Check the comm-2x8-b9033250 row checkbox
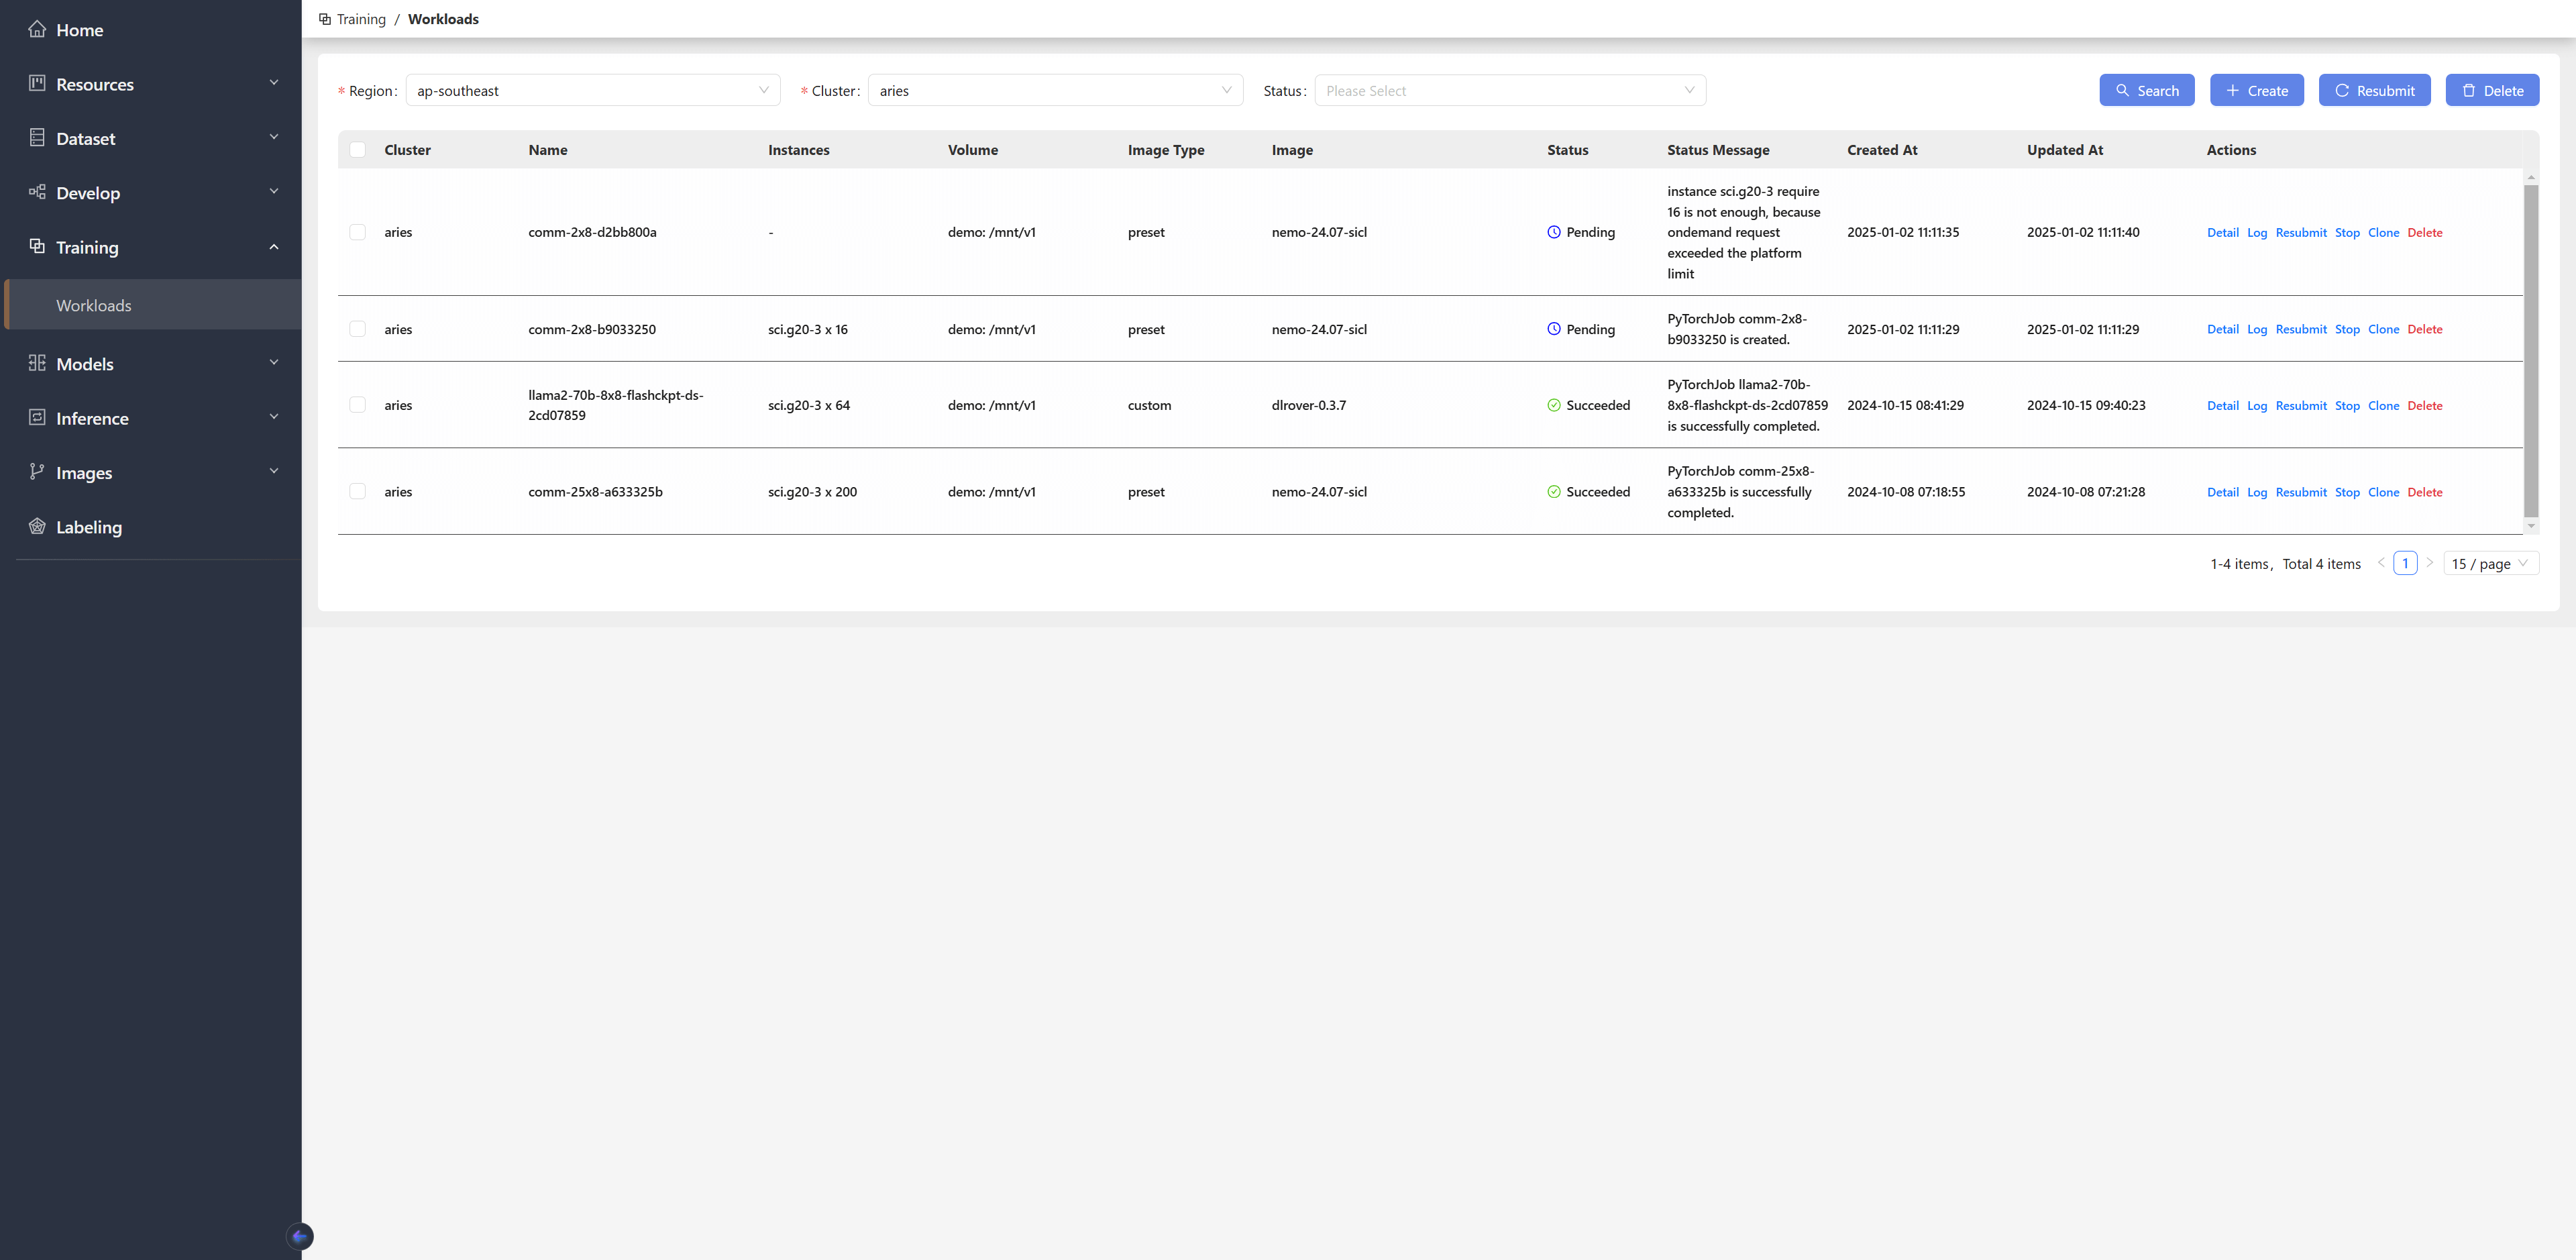The height and width of the screenshot is (1260, 2576). pyautogui.click(x=357, y=329)
